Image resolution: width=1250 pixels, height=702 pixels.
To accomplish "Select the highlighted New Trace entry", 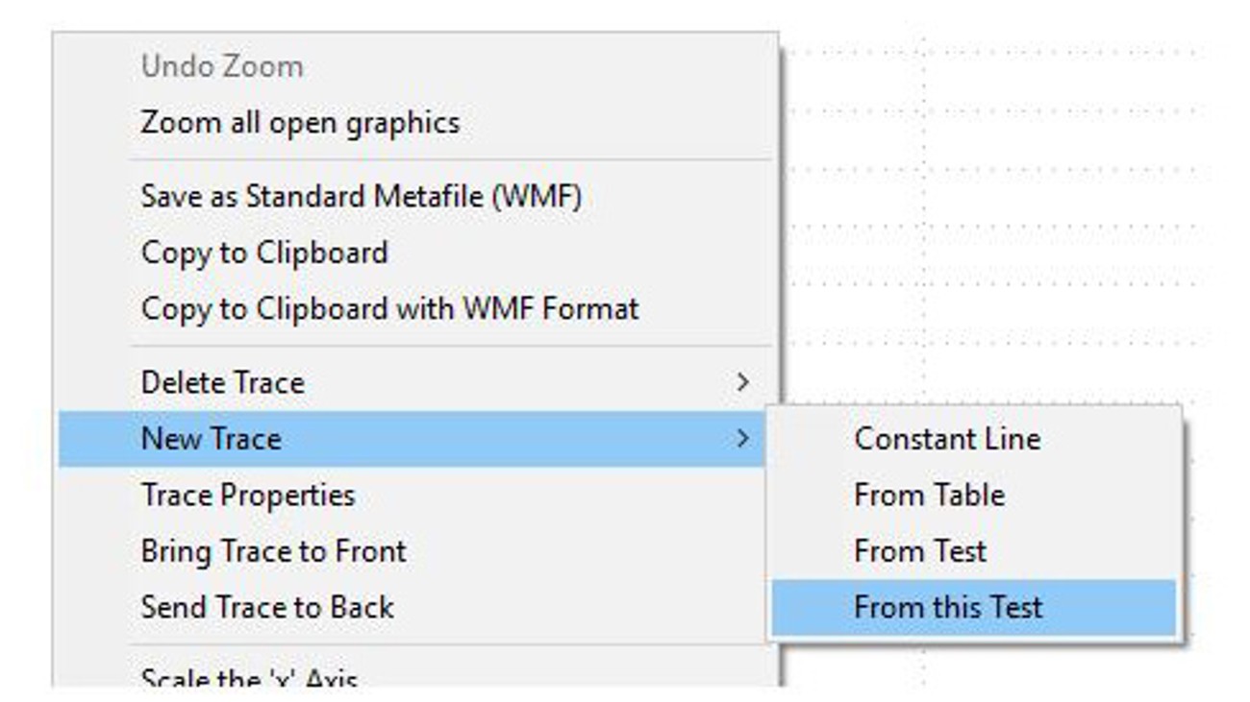I will point(413,439).
